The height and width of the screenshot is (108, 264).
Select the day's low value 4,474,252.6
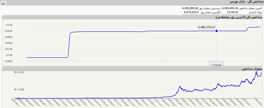[x=191, y=12]
